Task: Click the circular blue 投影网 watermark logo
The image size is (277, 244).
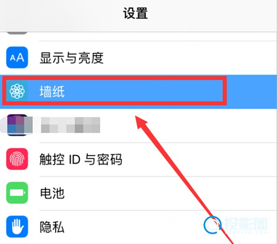Action: coord(213,224)
